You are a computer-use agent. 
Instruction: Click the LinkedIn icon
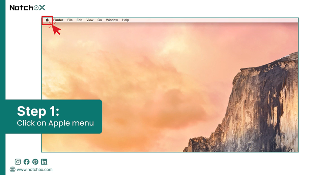[x=44, y=162]
